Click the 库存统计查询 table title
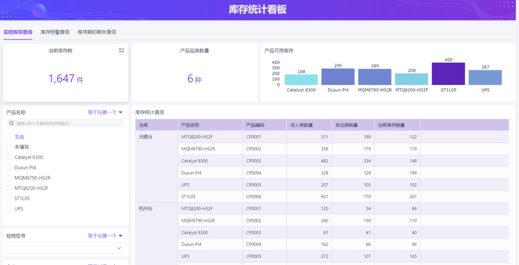Screen dimensions: 519x265 click(150, 112)
